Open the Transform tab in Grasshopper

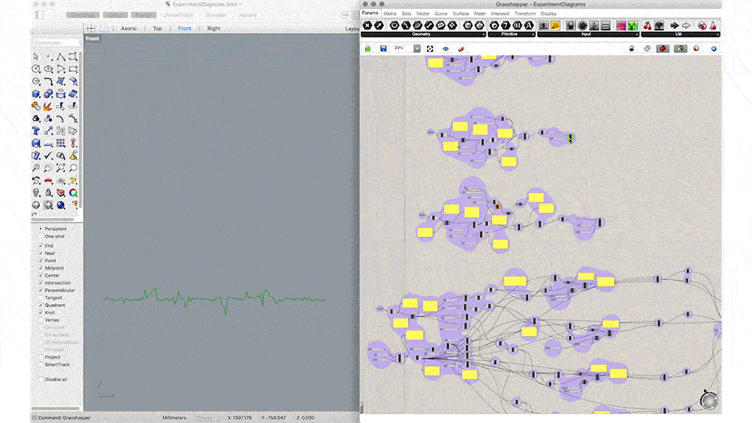coord(525,13)
